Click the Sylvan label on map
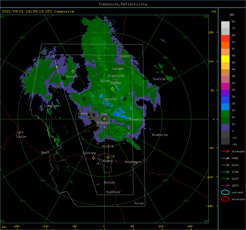This screenshot has height=230, width=246. pos(105,81)
